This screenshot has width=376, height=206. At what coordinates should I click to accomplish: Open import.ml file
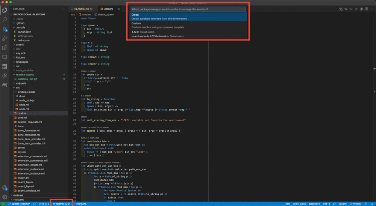pyautogui.click(x=39, y=178)
